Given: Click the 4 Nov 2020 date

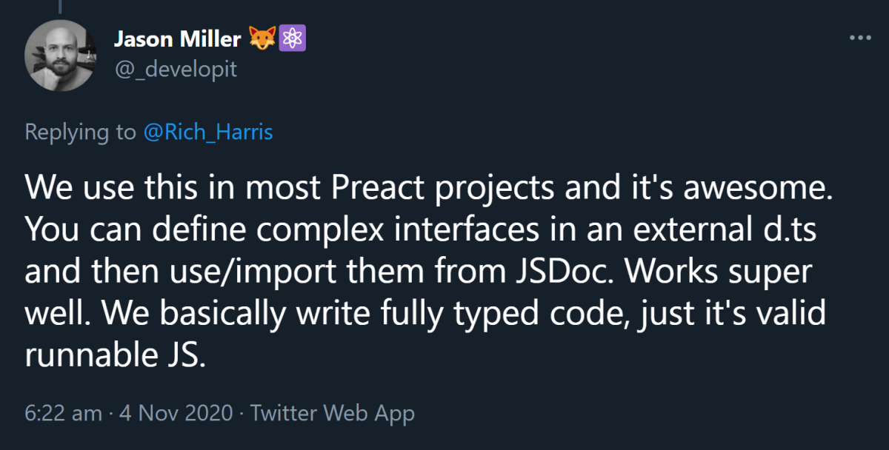Looking at the screenshot, I should point(175,413).
